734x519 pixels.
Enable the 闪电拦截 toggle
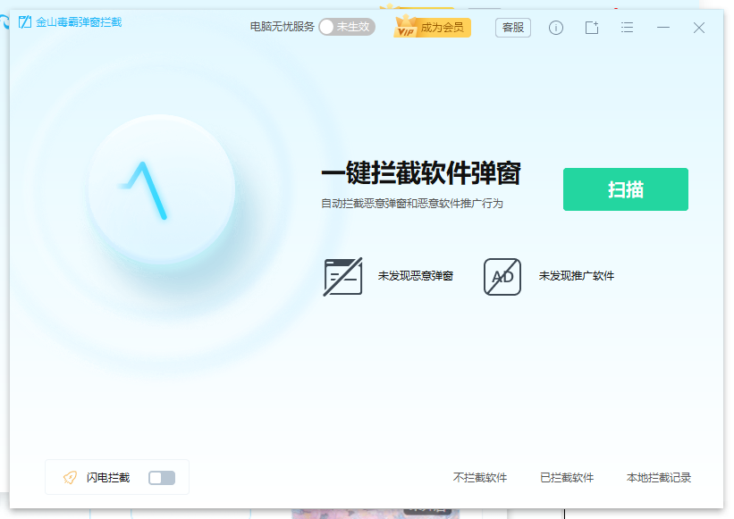tap(161, 478)
